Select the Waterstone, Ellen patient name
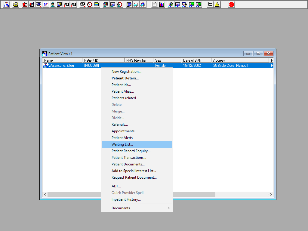 [61, 66]
